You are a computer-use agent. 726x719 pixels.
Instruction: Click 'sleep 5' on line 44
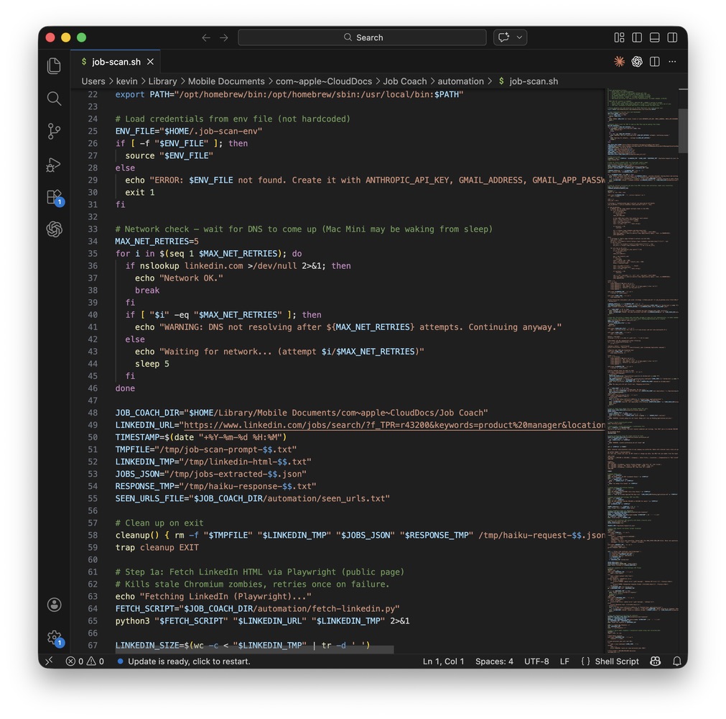152,364
